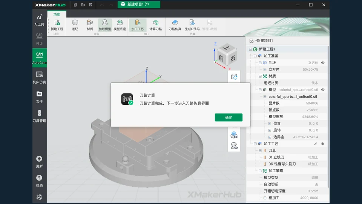Expand the 位置 node
The image size is (362, 204).
(270, 124)
